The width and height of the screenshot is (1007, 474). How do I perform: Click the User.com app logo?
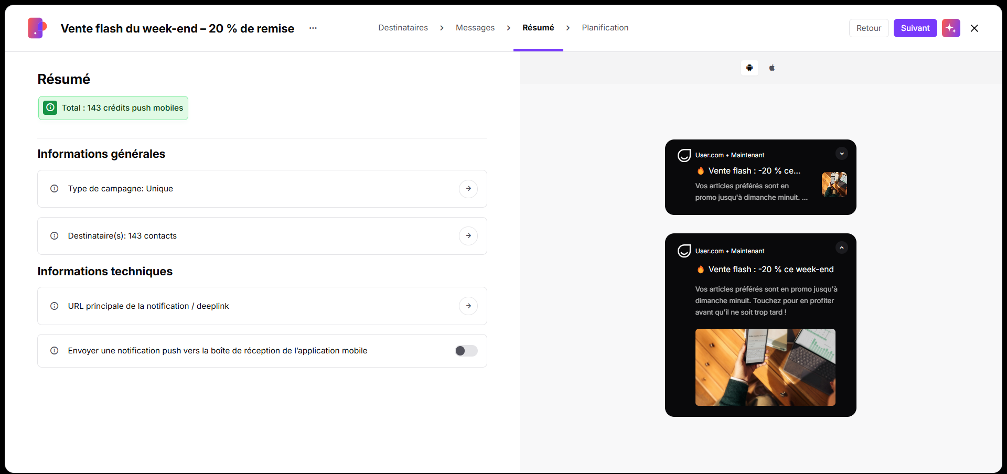[37, 28]
